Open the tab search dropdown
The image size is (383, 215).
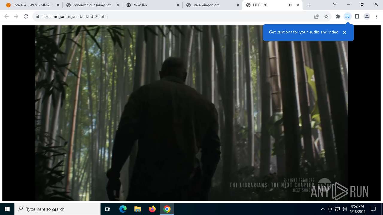point(335,4)
